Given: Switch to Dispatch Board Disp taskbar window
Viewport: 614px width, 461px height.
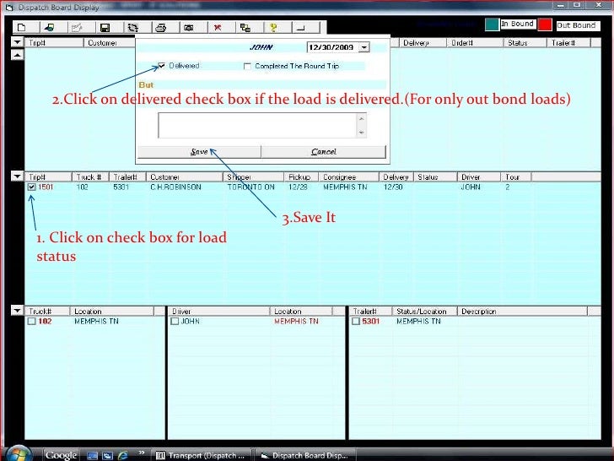Looking at the screenshot, I should (305, 456).
